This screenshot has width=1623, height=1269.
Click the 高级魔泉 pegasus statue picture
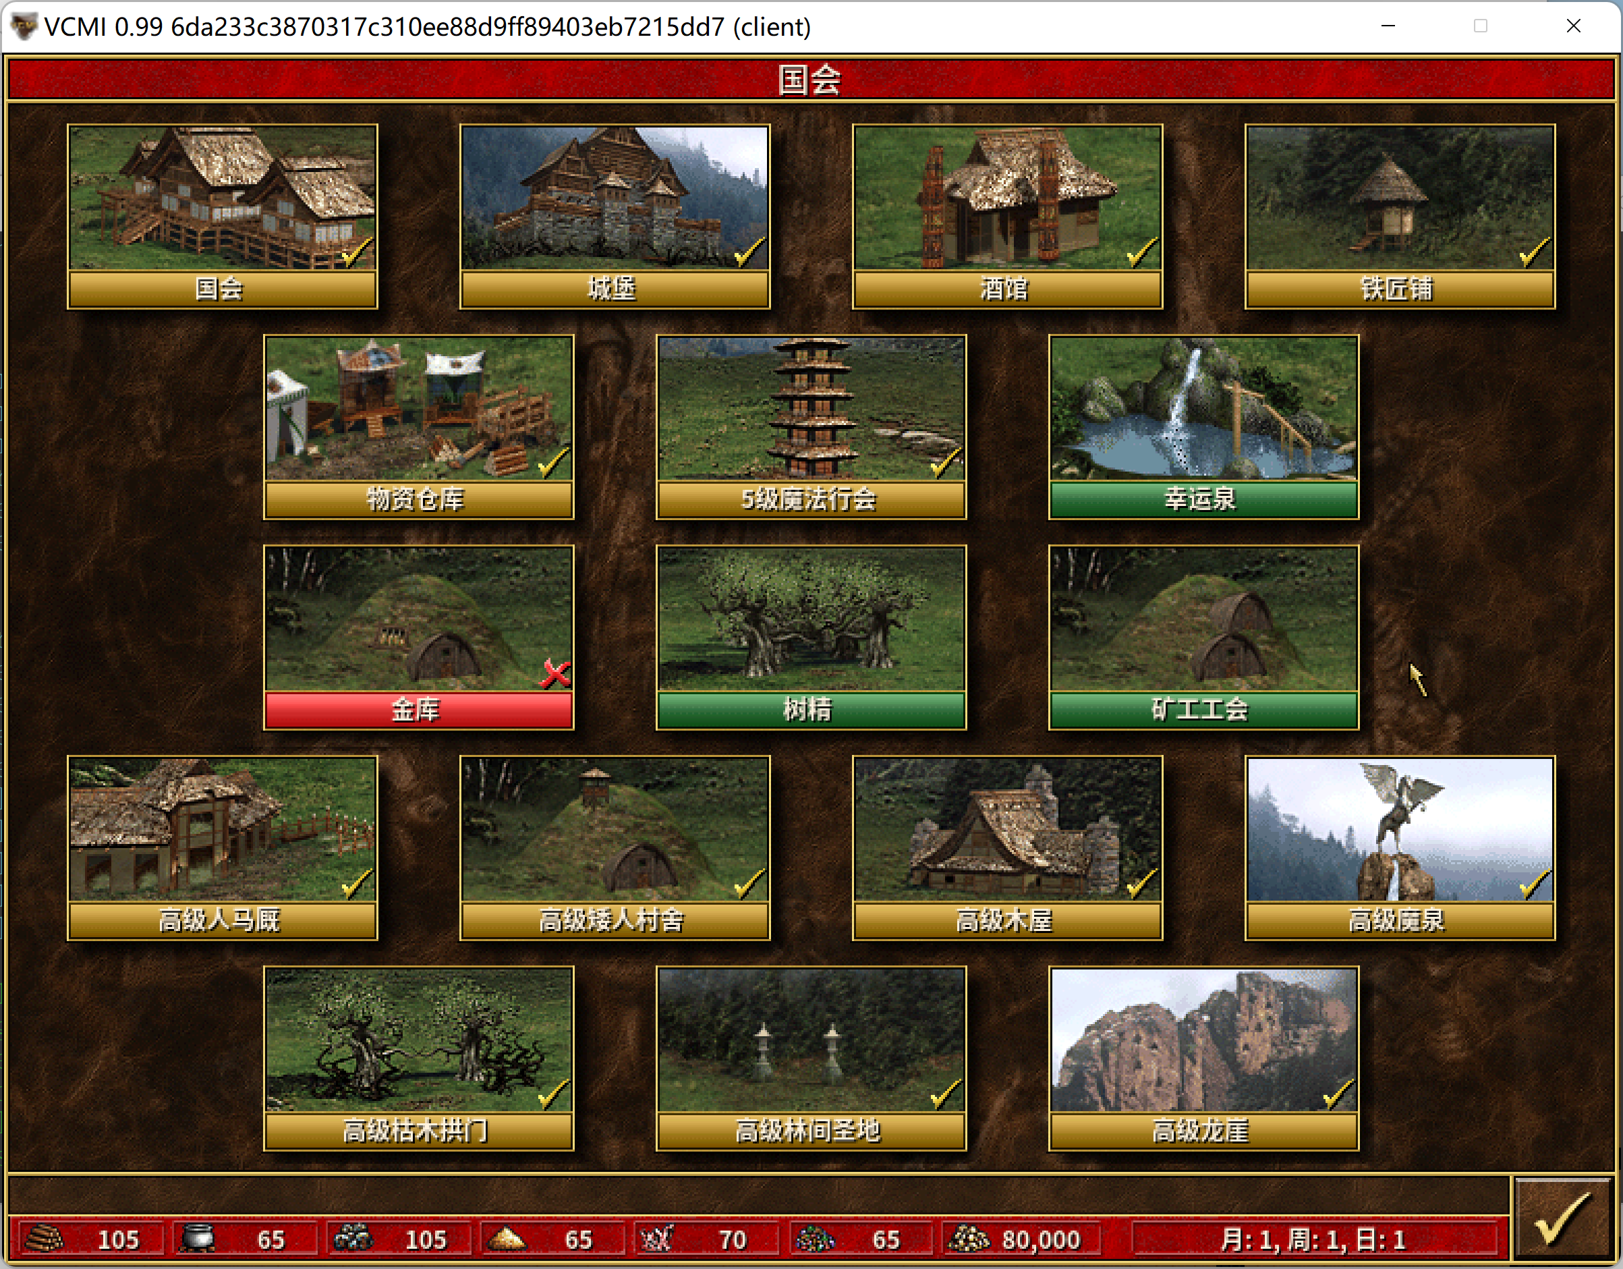click(x=1399, y=829)
